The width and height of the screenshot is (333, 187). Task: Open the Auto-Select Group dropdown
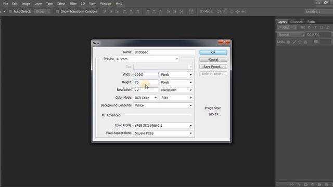[x=43, y=11]
